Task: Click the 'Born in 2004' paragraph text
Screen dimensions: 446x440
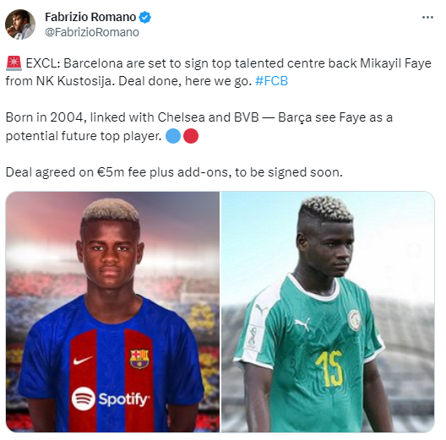Action: tap(199, 127)
